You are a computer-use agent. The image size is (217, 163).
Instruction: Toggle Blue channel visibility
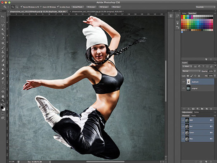tap(183, 139)
